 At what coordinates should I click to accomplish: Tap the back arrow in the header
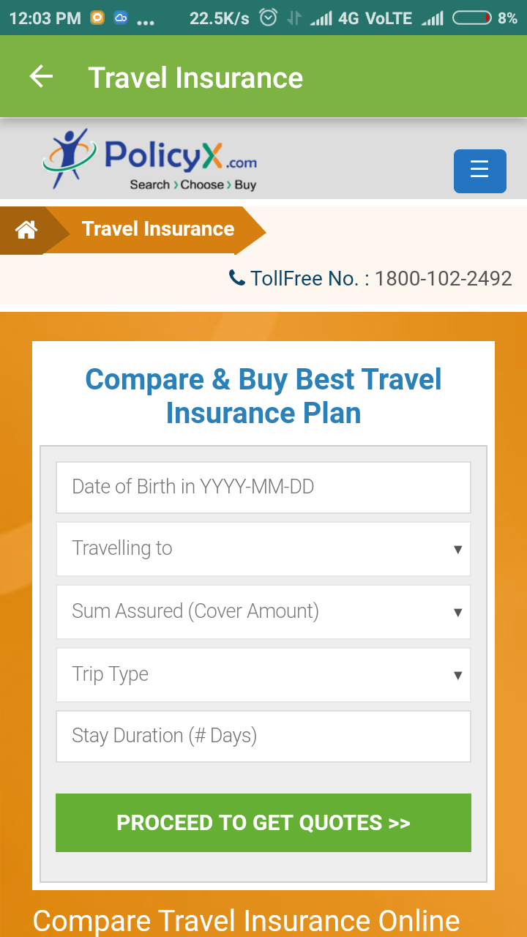42,76
